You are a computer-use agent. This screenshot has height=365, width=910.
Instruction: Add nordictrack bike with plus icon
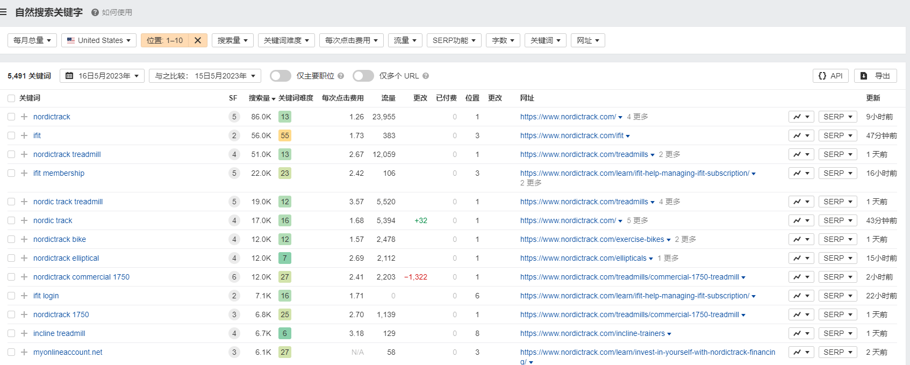[x=24, y=239]
